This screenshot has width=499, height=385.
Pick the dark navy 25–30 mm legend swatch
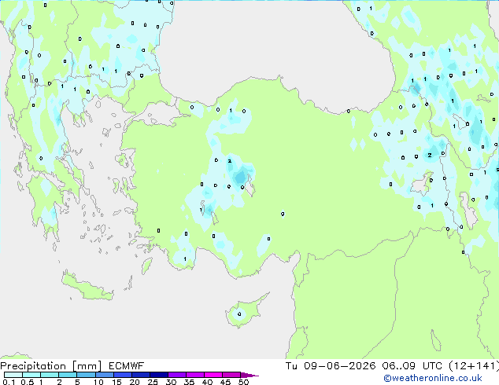(x=159, y=375)
